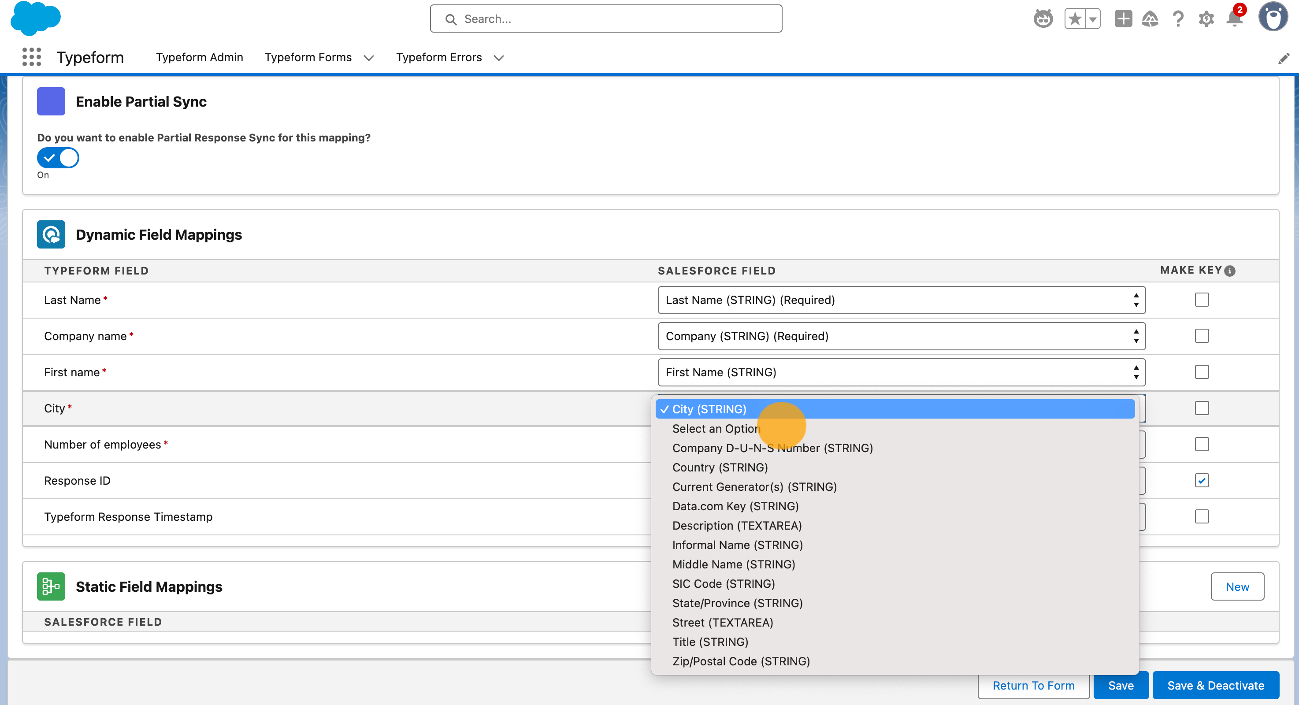The width and height of the screenshot is (1299, 705).
Task: Choose State/Province (STRING) option
Action: click(x=895, y=603)
